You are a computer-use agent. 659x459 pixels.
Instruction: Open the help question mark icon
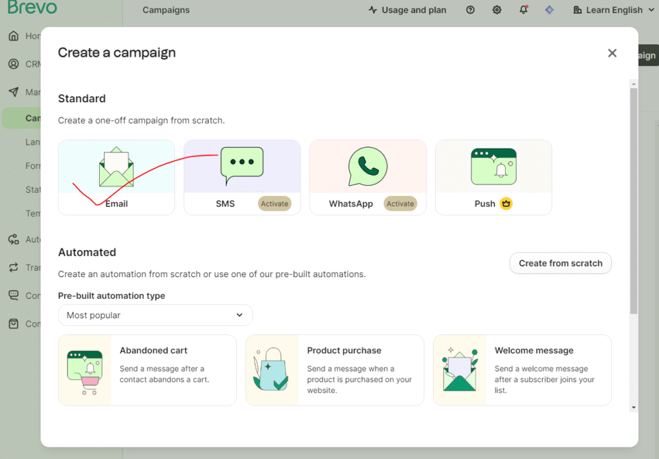pos(470,10)
